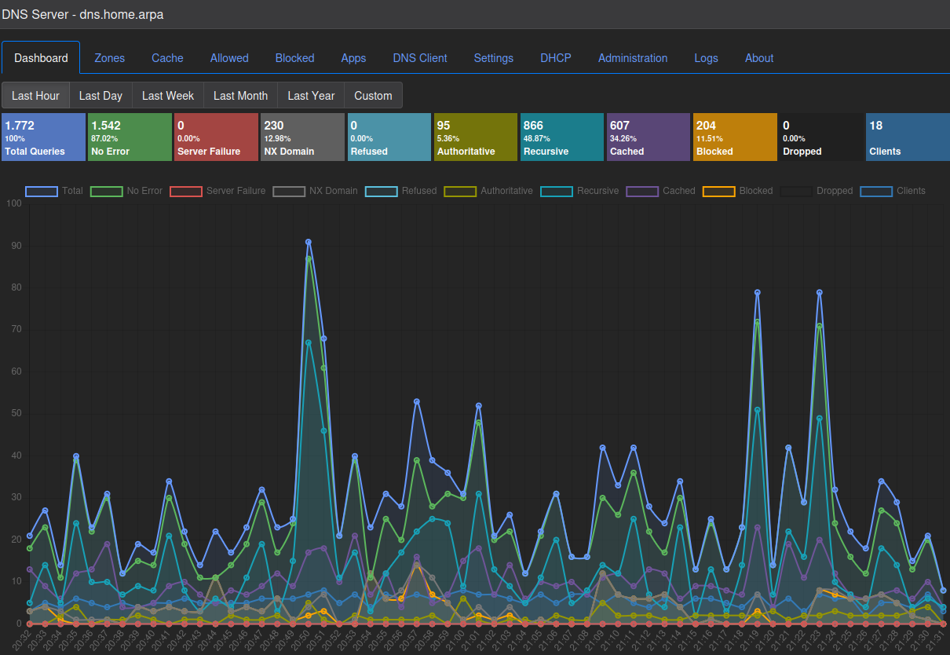Select the Last Month range
The image size is (950, 655).
(x=240, y=96)
